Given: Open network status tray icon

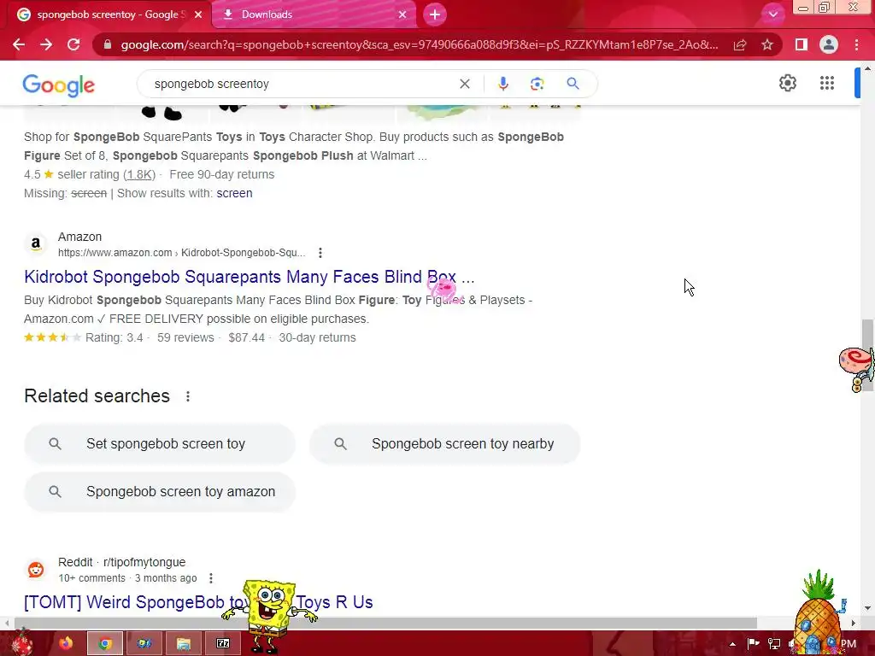Looking at the screenshot, I should tap(774, 644).
